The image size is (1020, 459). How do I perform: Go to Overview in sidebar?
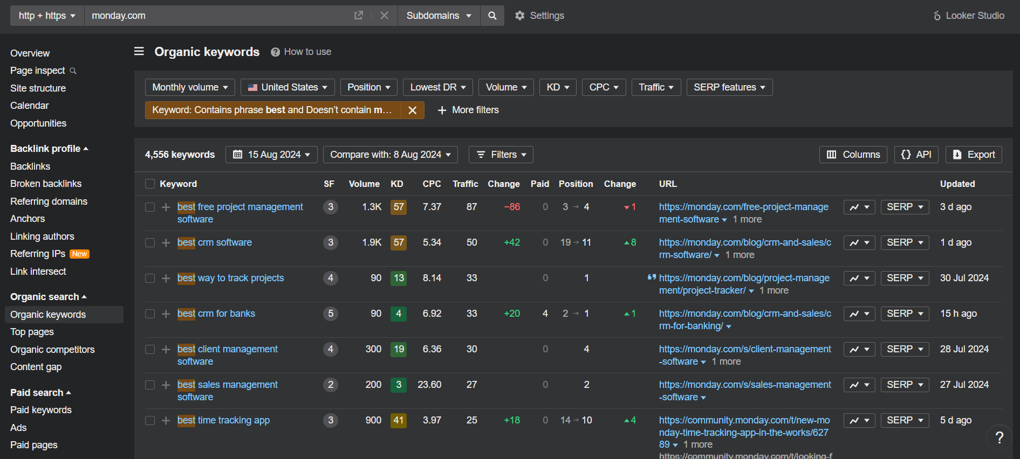[30, 53]
